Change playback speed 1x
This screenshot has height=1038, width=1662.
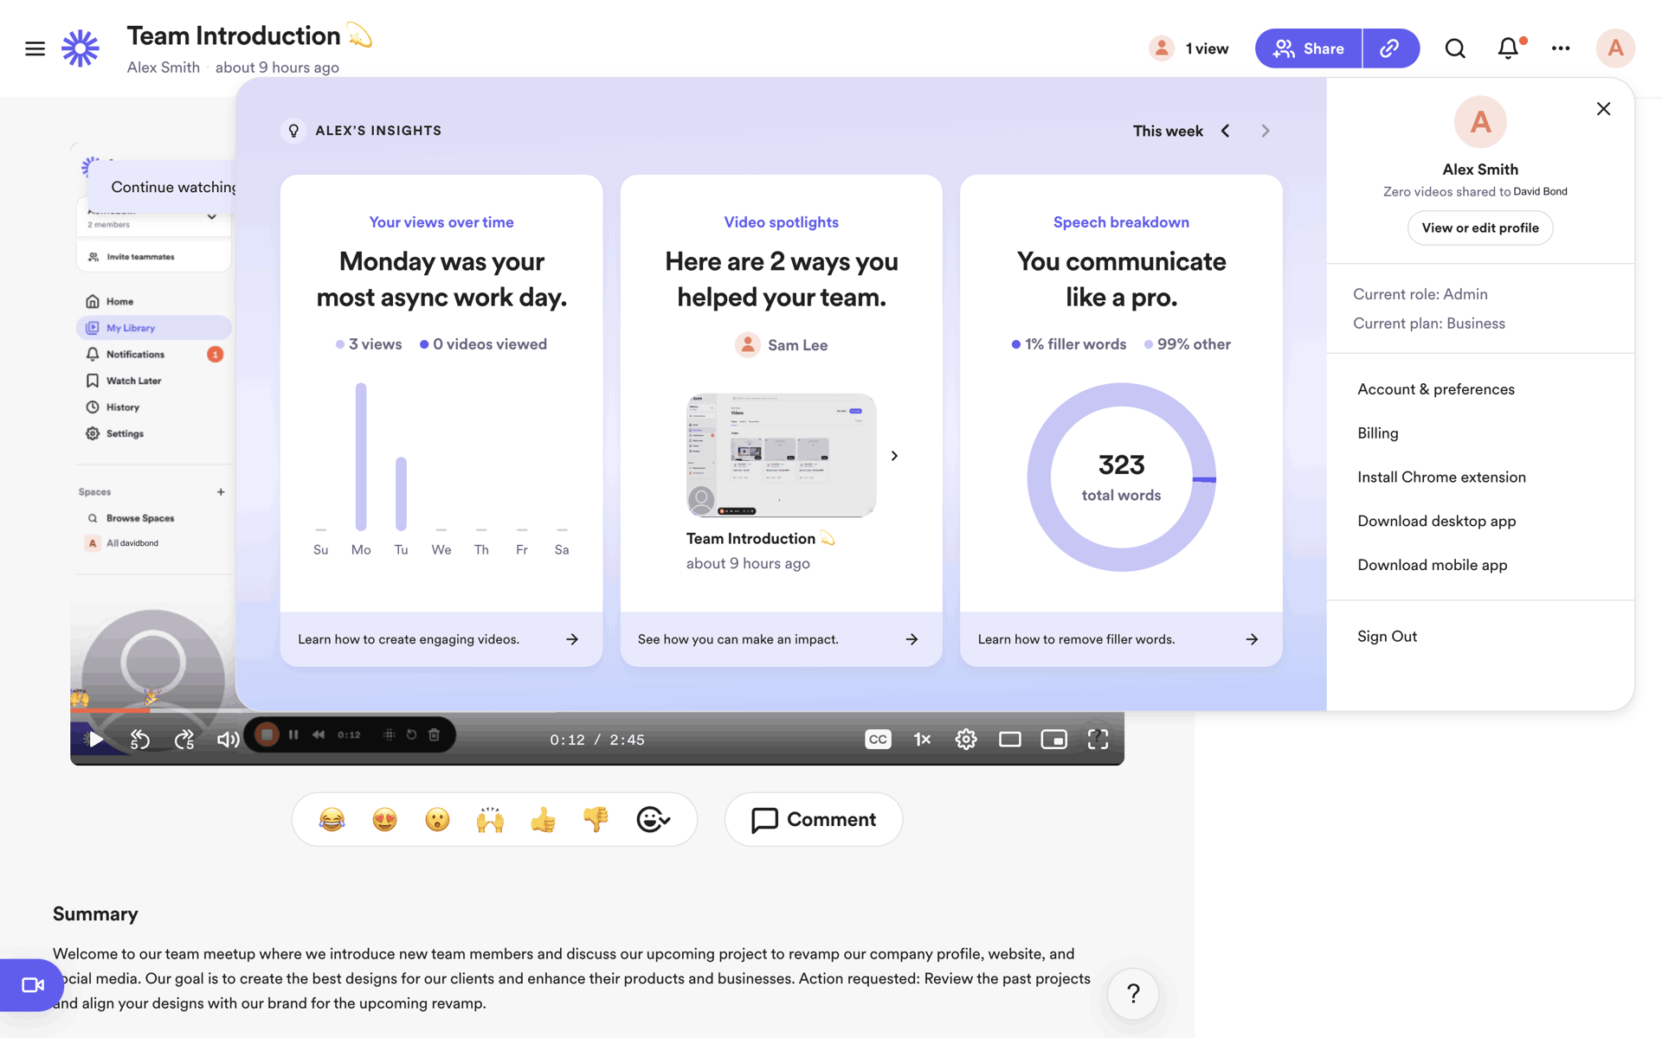click(922, 740)
